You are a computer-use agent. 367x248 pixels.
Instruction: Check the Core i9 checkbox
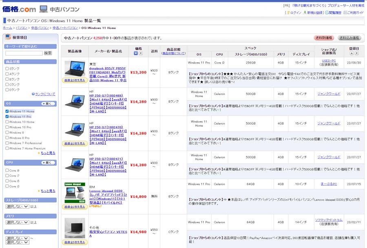pyautogui.click(x=7, y=170)
